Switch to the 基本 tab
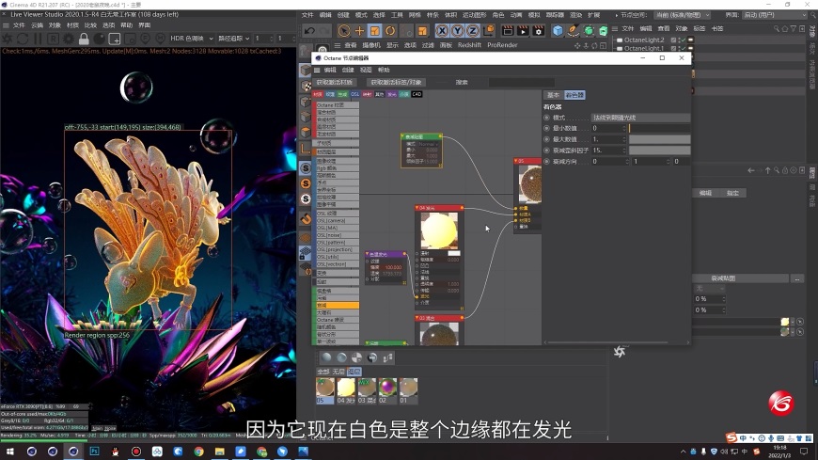The height and width of the screenshot is (460, 818). click(553, 95)
